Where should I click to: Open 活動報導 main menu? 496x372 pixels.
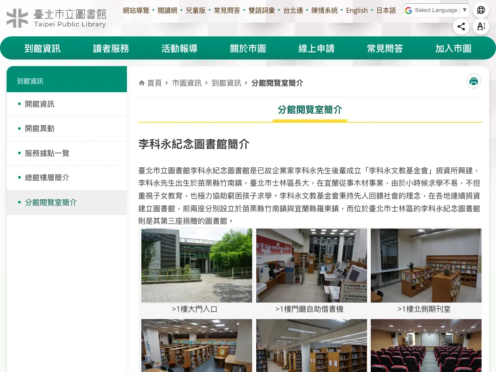(x=179, y=48)
